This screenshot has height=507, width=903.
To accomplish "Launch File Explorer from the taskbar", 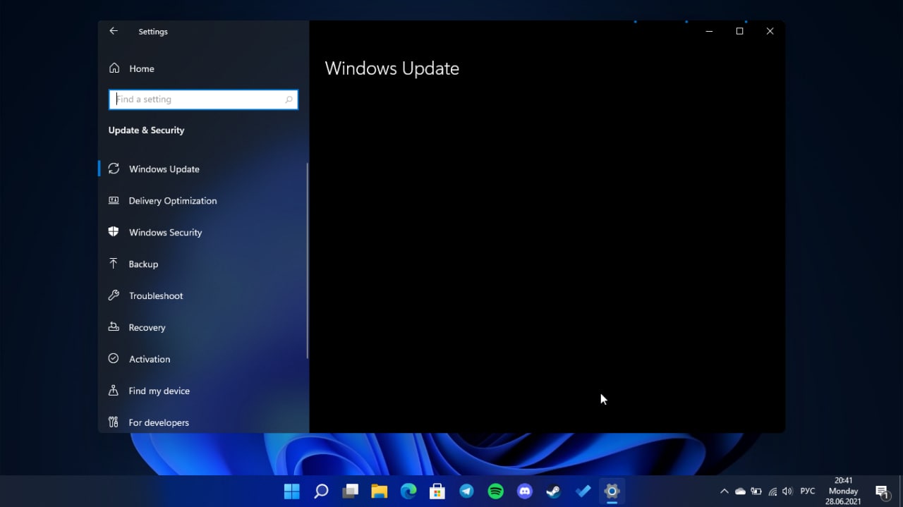I will [x=380, y=491].
